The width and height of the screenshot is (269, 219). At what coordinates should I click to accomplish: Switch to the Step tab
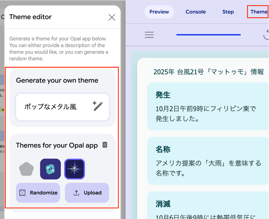click(x=228, y=12)
